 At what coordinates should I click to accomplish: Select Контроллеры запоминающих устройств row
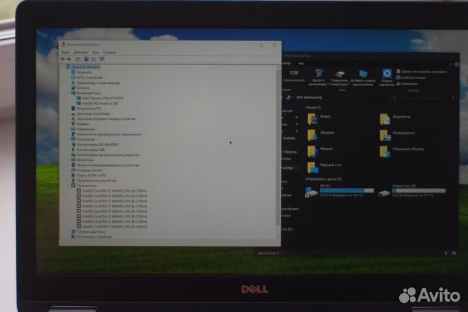tap(108, 155)
